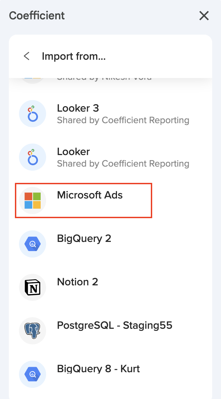The image size is (221, 399).
Task: Click 'Shared by Coefficient Reporting' under Looker
Action: pyautogui.click(x=123, y=164)
